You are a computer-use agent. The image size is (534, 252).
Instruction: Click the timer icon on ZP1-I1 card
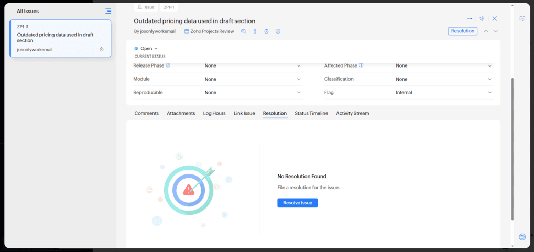click(x=102, y=50)
